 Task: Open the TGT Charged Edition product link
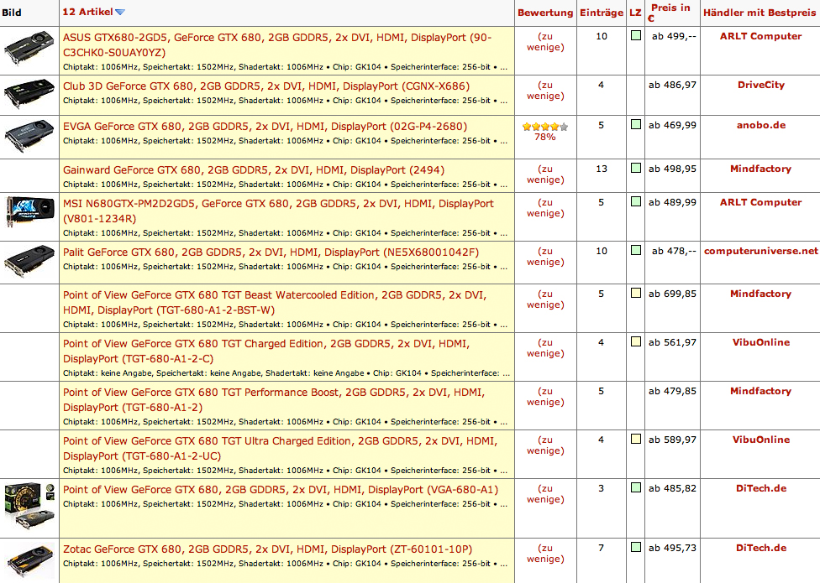[x=266, y=351]
